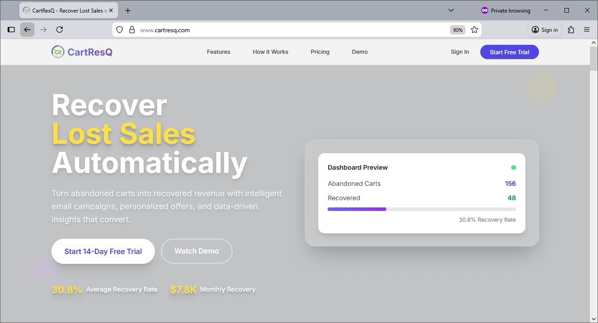
Task: Open the sidebar panel icon
Action: (12, 30)
